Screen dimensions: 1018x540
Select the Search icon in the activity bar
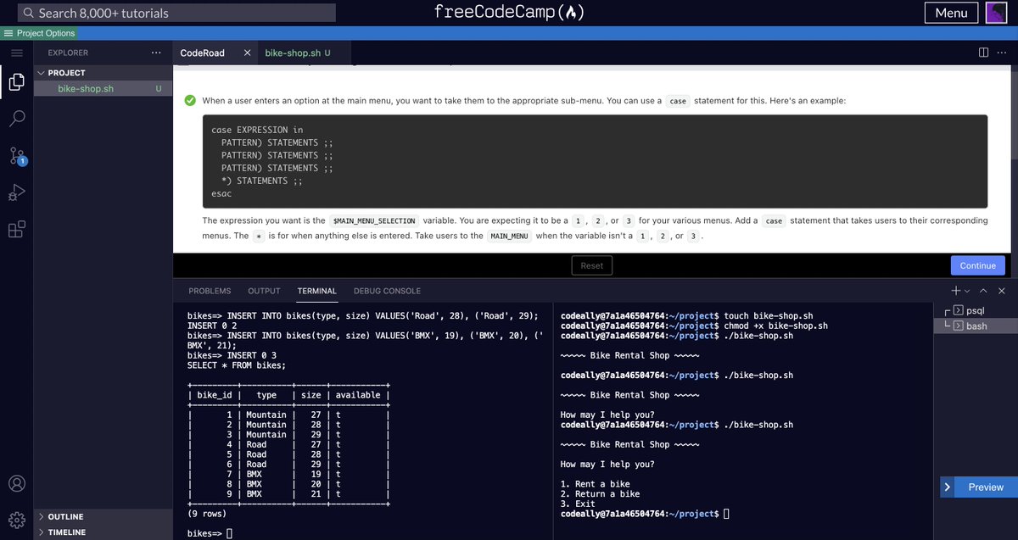click(17, 119)
